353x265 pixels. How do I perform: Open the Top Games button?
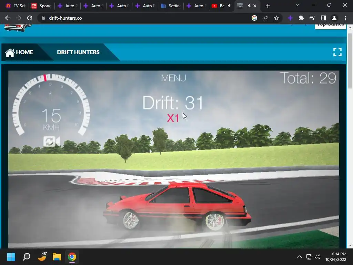pos(330,26)
